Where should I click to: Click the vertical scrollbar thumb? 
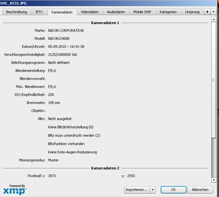coord(214,80)
